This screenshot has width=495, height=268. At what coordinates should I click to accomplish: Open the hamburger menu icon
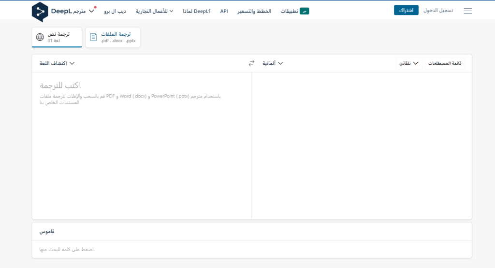click(x=467, y=11)
